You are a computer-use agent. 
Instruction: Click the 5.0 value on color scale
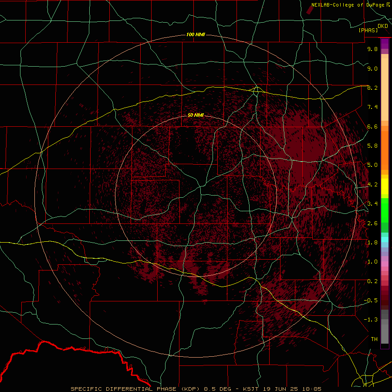(x=372, y=165)
